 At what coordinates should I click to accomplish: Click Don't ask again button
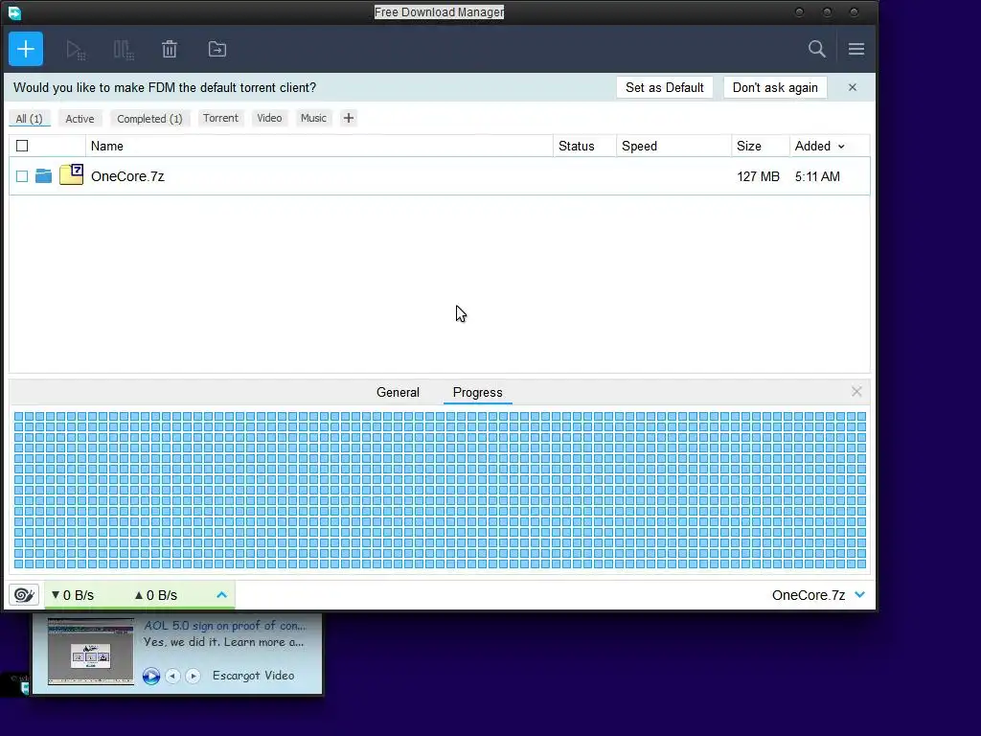click(775, 87)
